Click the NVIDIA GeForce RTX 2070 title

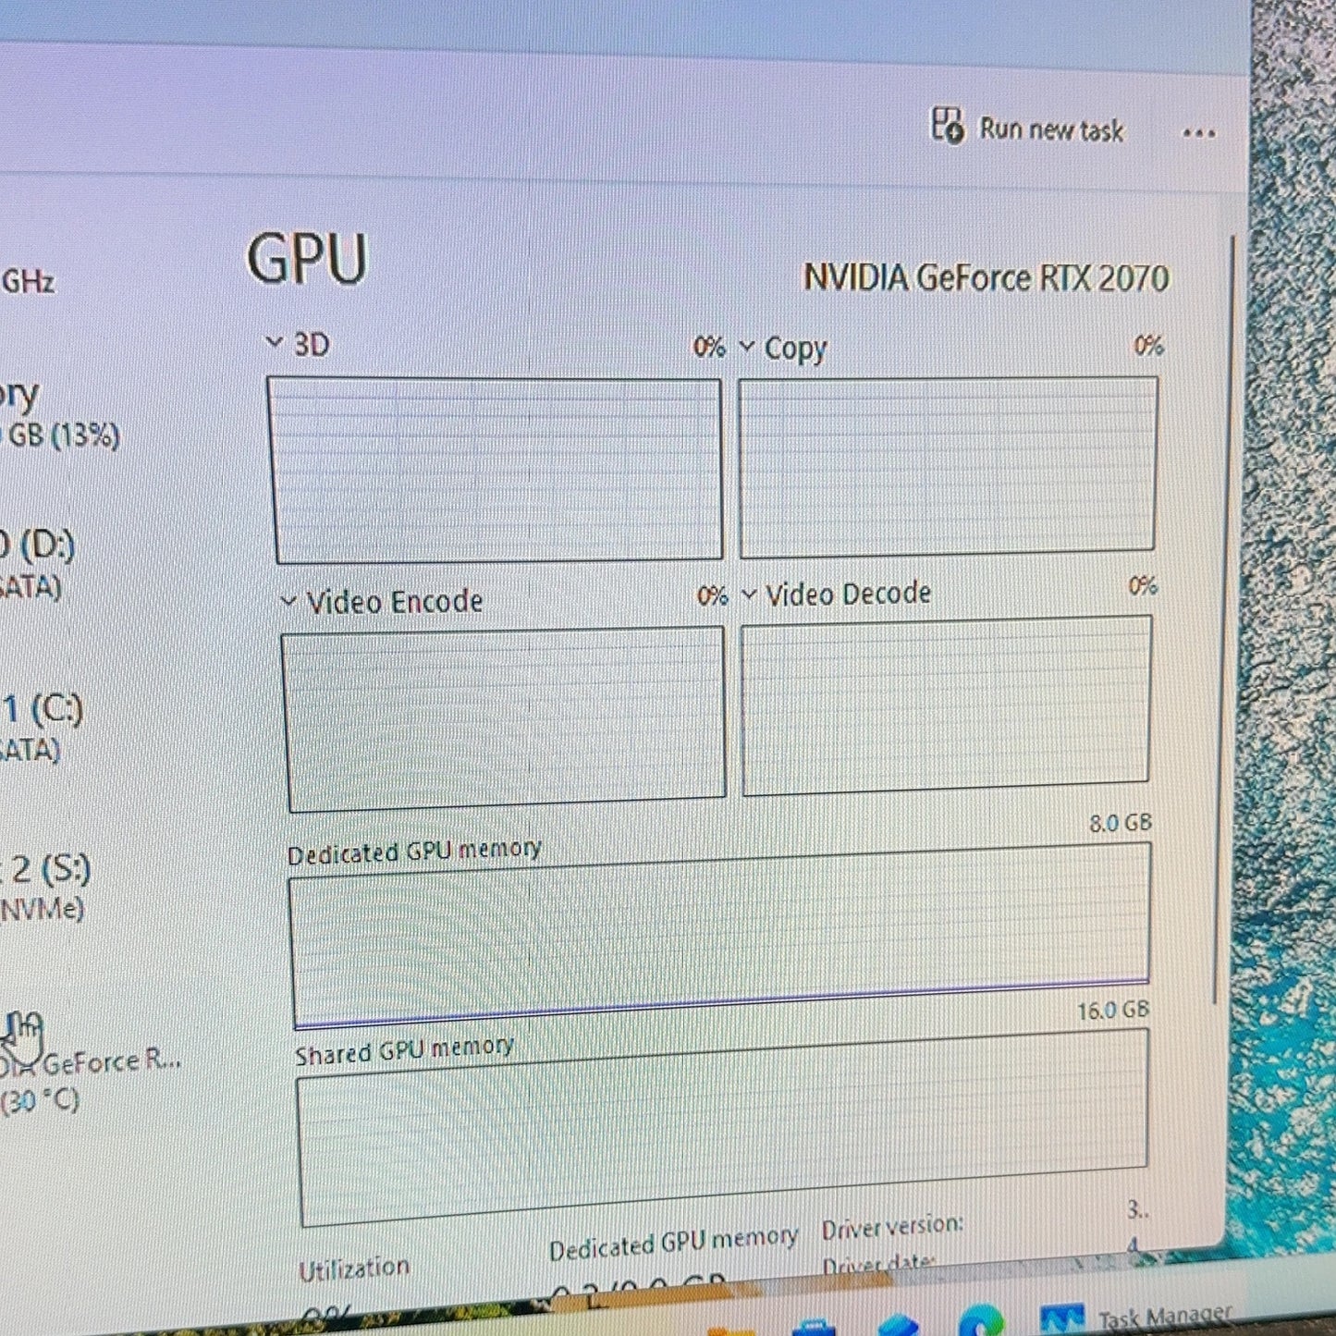(x=987, y=278)
